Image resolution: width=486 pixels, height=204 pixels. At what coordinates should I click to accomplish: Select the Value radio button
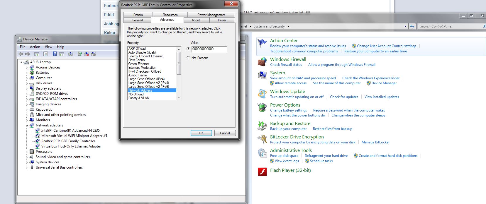tap(188, 49)
